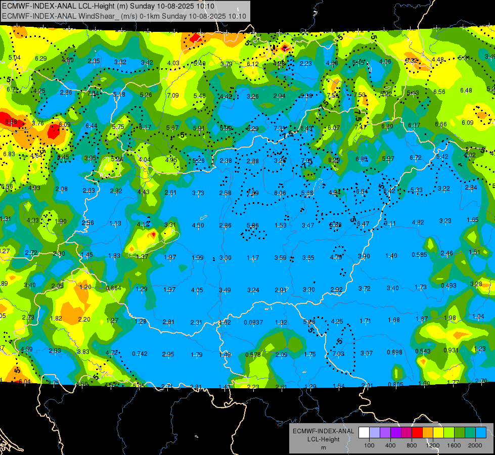Click the yellow legend color swatch

438,433
